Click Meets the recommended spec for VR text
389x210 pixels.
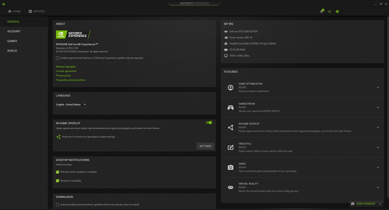click(x=268, y=191)
